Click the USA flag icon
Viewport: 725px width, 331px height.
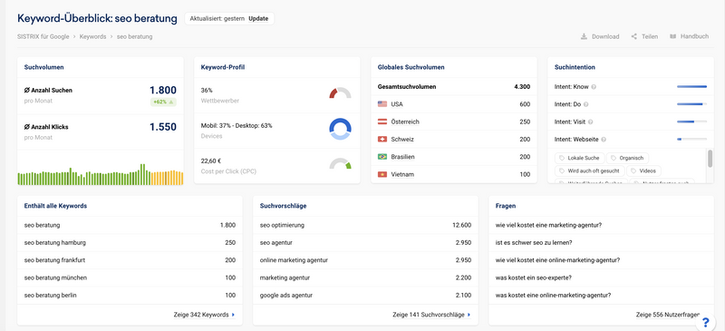pyautogui.click(x=382, y=104)
